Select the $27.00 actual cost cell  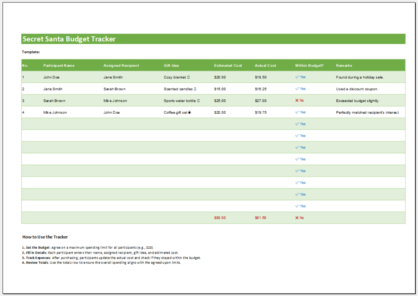261,101
